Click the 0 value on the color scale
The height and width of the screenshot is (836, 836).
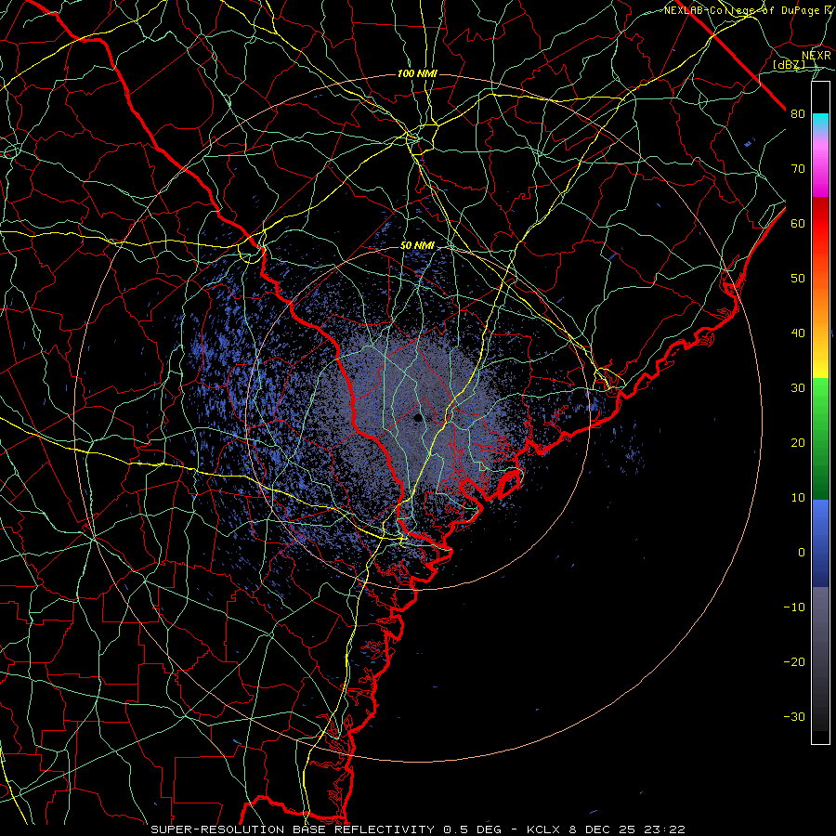(x=802, y=553)
